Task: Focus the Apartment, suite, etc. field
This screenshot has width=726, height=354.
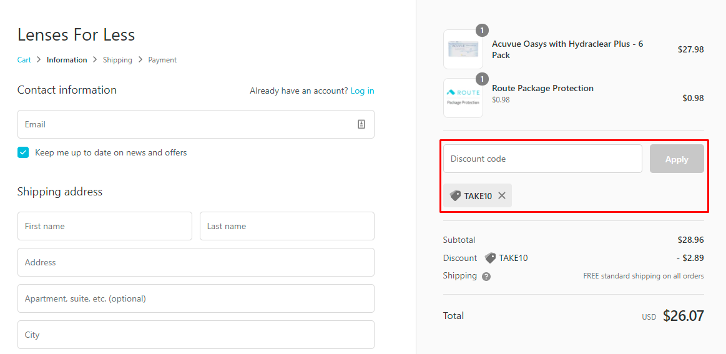Action: [196, 298]
